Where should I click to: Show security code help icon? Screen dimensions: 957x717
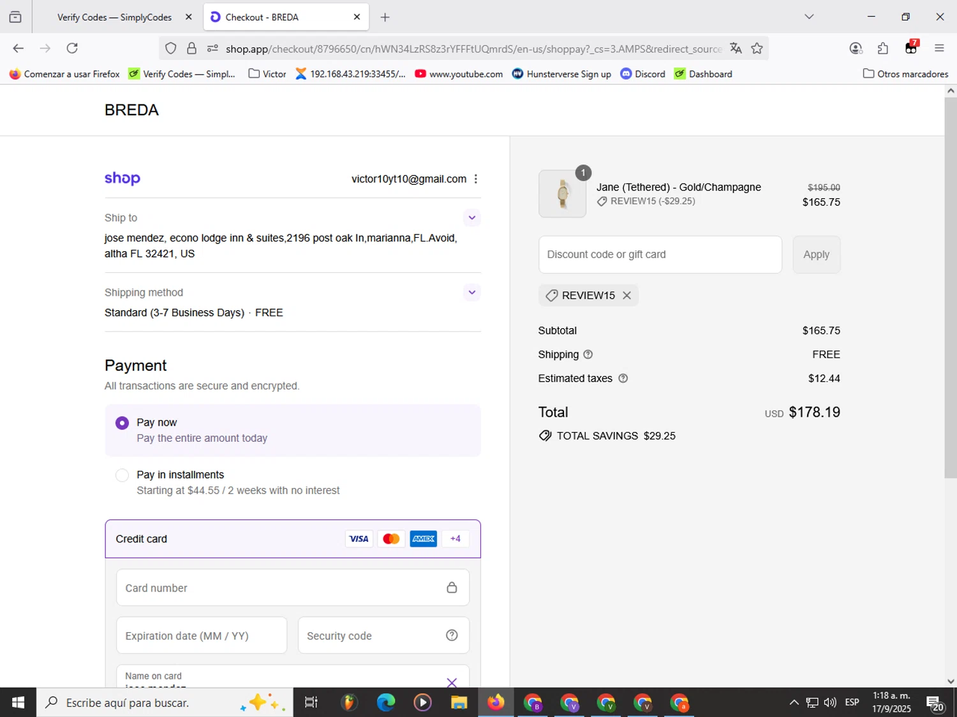click(x=452, y=635)
